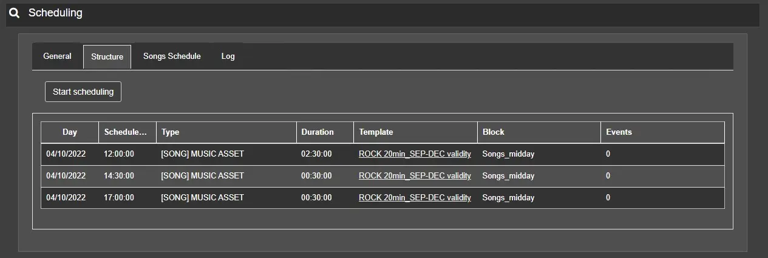Click the Scheduled time column header

coord(126,132)
